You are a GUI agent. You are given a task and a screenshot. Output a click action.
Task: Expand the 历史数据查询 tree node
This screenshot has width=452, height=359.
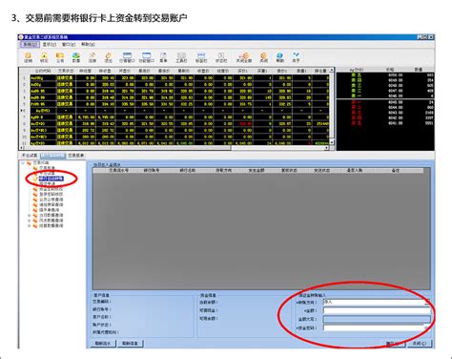click(x=30, y=221)
